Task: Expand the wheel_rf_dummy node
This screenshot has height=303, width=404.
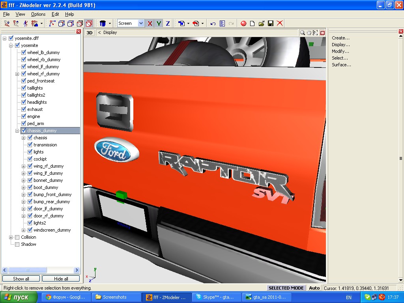Action: pos(17,74)
